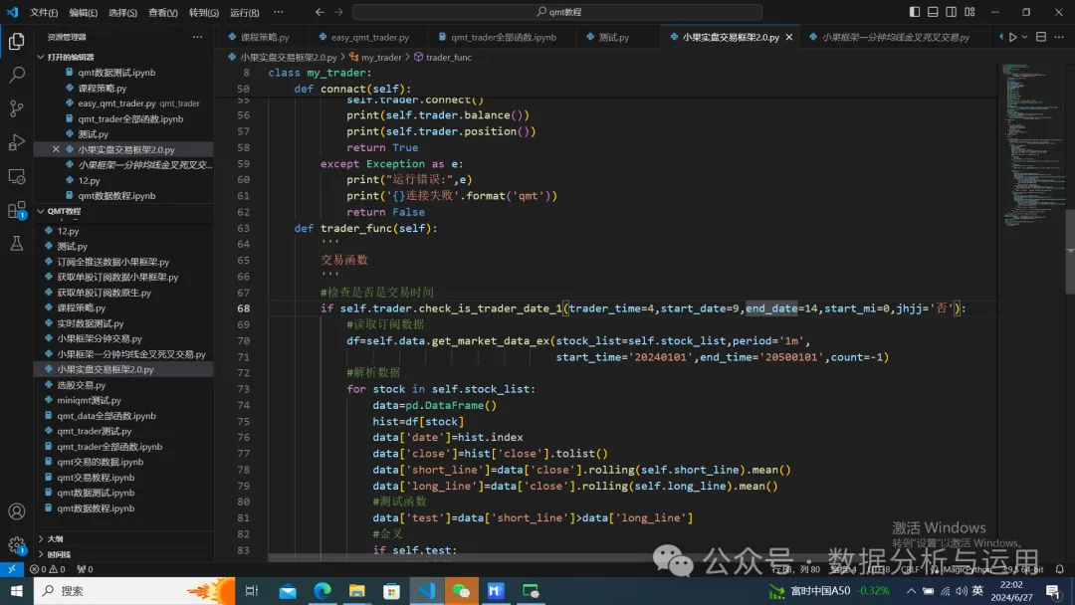Close 小果实盘交易框架2.0.py in open editors list

point(56,149)
